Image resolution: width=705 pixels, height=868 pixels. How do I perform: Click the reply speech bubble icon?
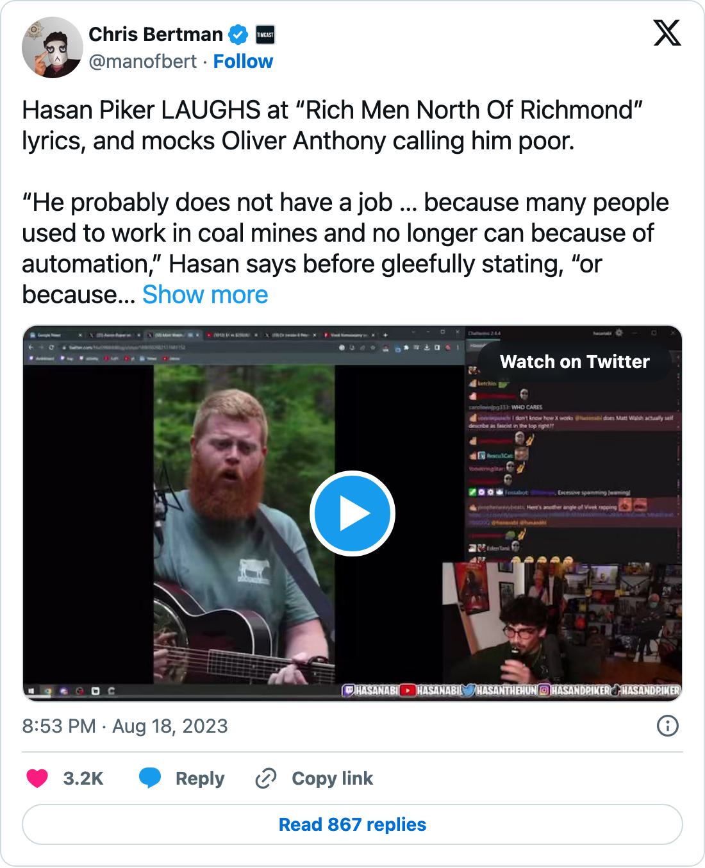pyautogui.click(x=150, y=778)
